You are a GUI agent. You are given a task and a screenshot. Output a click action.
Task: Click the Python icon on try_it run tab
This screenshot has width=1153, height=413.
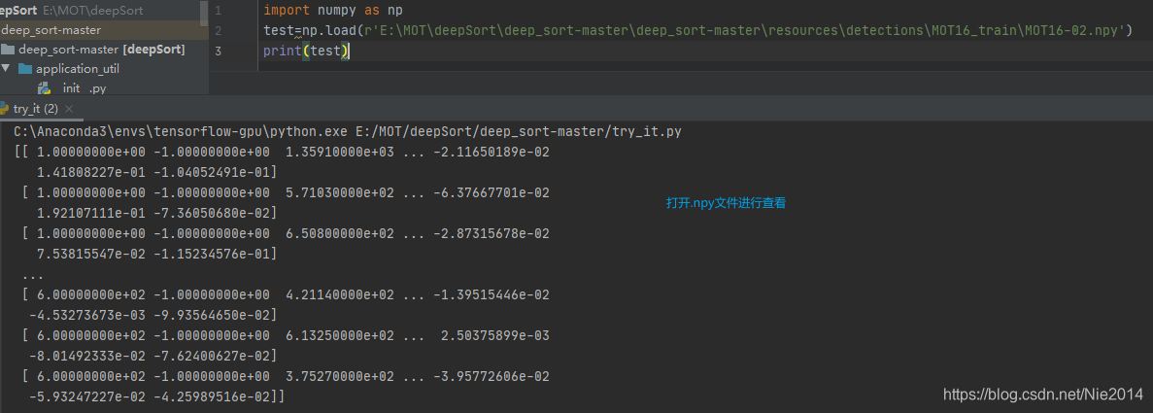click(5, 109)
